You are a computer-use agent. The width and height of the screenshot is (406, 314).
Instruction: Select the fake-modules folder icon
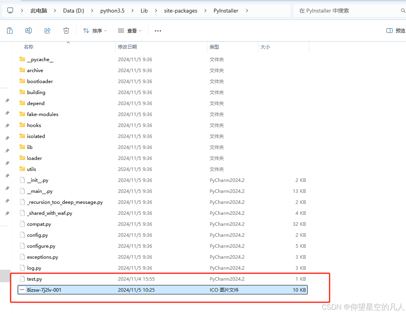point(22,114)
